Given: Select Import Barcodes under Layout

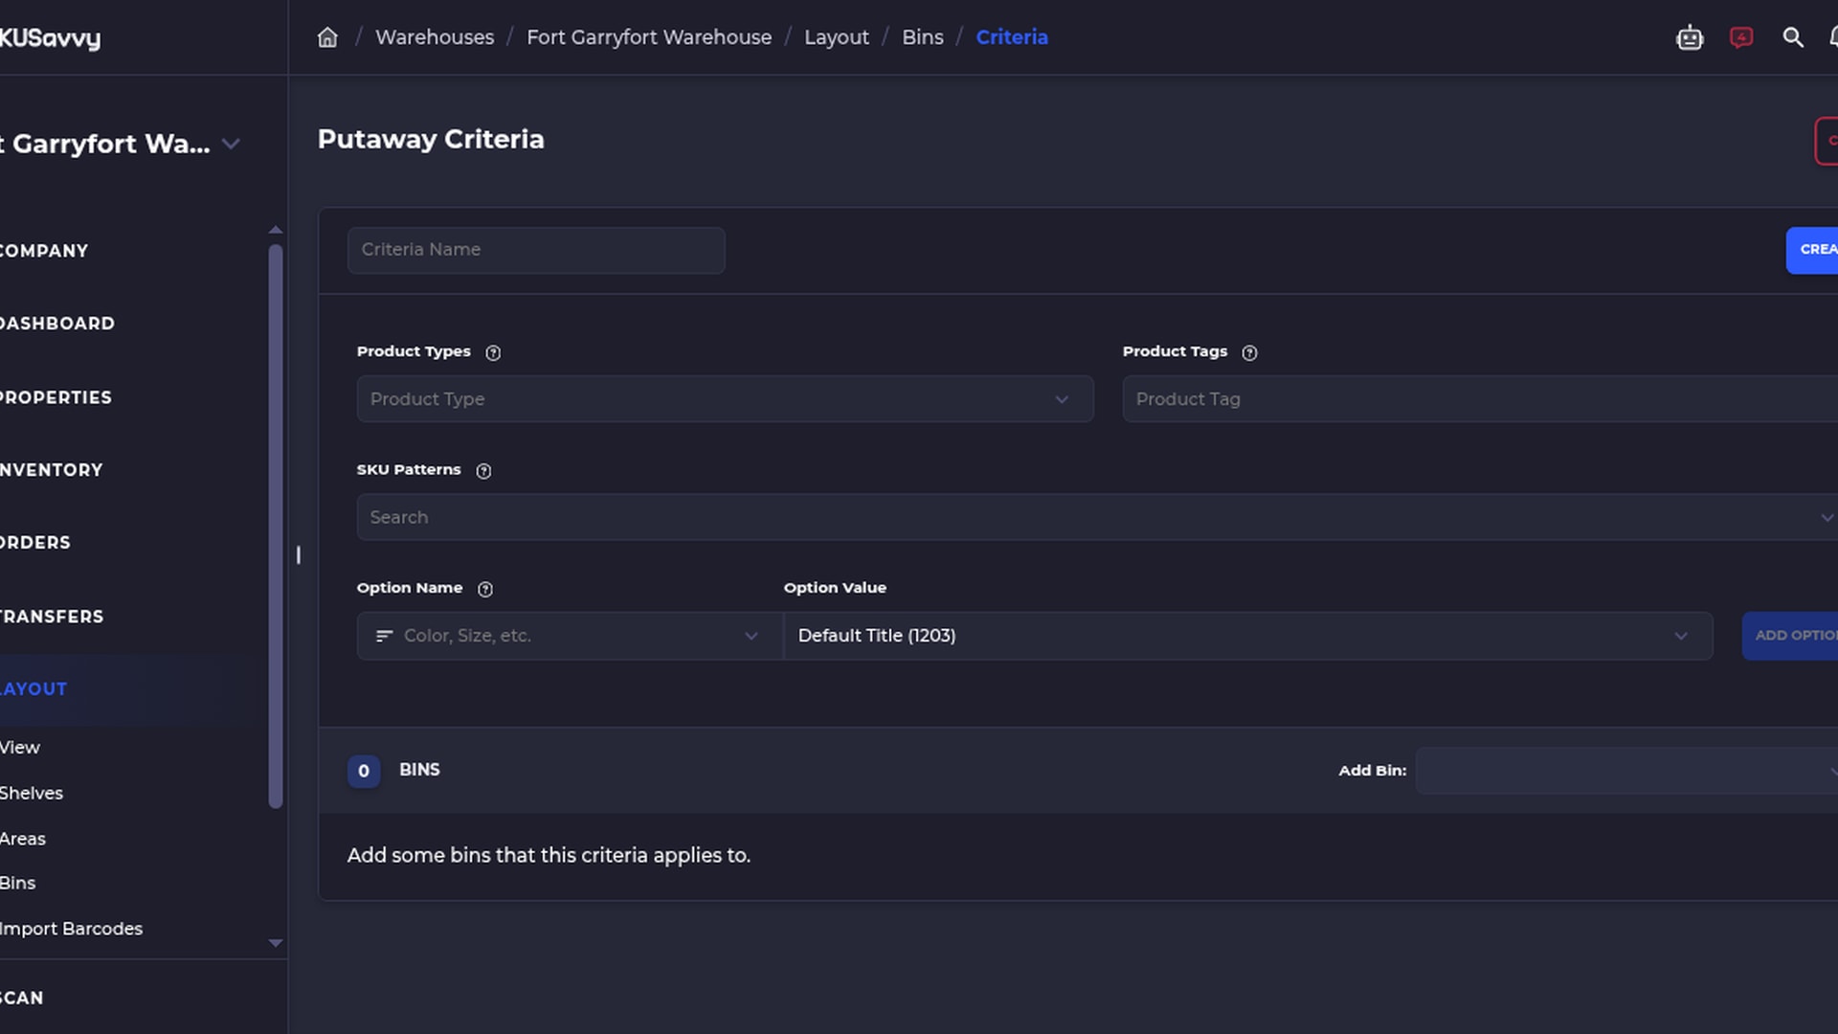Looking at the screenshot, I should pyautogui.click(x=71, y=929).
